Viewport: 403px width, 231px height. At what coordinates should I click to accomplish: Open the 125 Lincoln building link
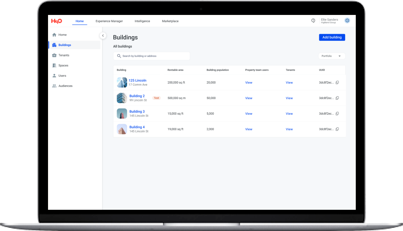137,81
